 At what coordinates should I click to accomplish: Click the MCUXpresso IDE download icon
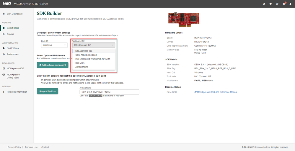[4, 68]
